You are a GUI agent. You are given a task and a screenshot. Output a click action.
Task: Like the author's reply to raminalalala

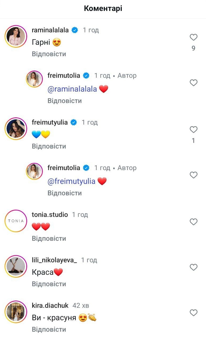point(194,83)
